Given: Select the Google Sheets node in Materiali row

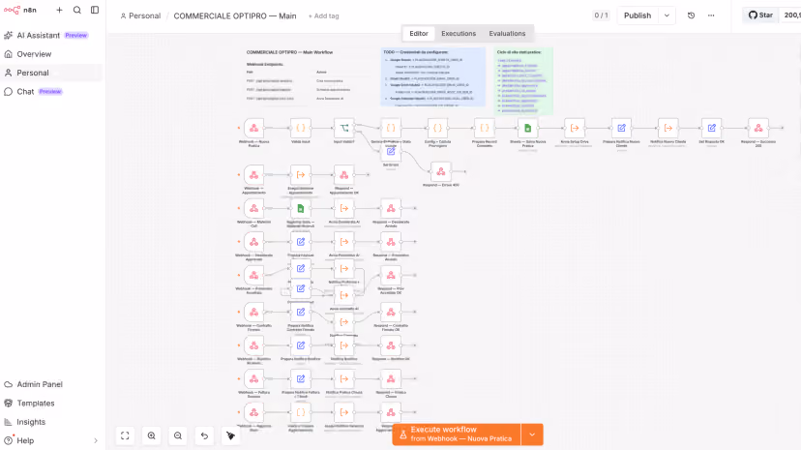Looking at the screenshot, I should 300,208.
